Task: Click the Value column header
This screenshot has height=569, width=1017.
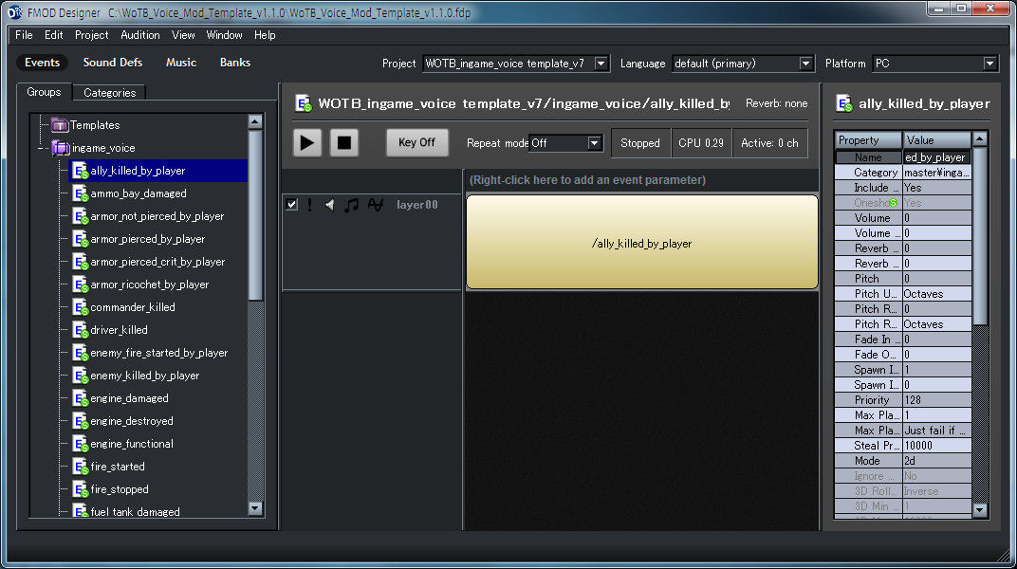Action: click(937, 140)
